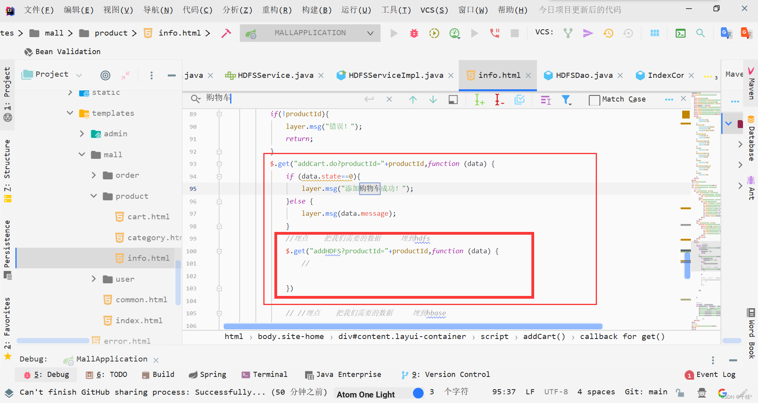Collapse the product folder
The width and height of the screenshot is (758, 403).
[94, 196]
